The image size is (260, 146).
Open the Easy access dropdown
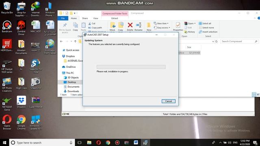162,28
